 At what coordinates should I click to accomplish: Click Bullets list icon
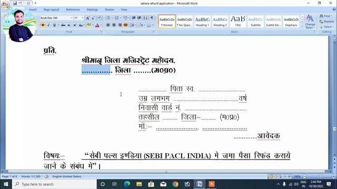[108, 18]
